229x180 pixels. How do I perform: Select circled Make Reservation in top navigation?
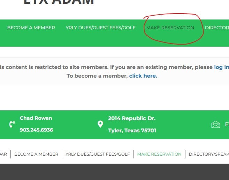[170, 28]
